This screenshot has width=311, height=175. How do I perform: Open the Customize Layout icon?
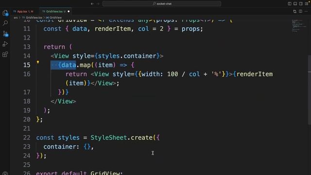point(307,3)
